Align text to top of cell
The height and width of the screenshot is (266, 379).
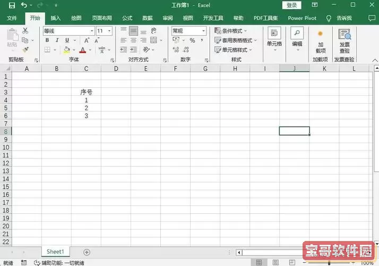[124, 30]
